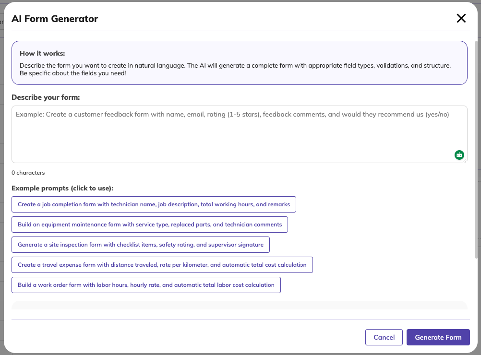
Task: Click the "0 characters" counter text
Action: [x=28, y=173]
